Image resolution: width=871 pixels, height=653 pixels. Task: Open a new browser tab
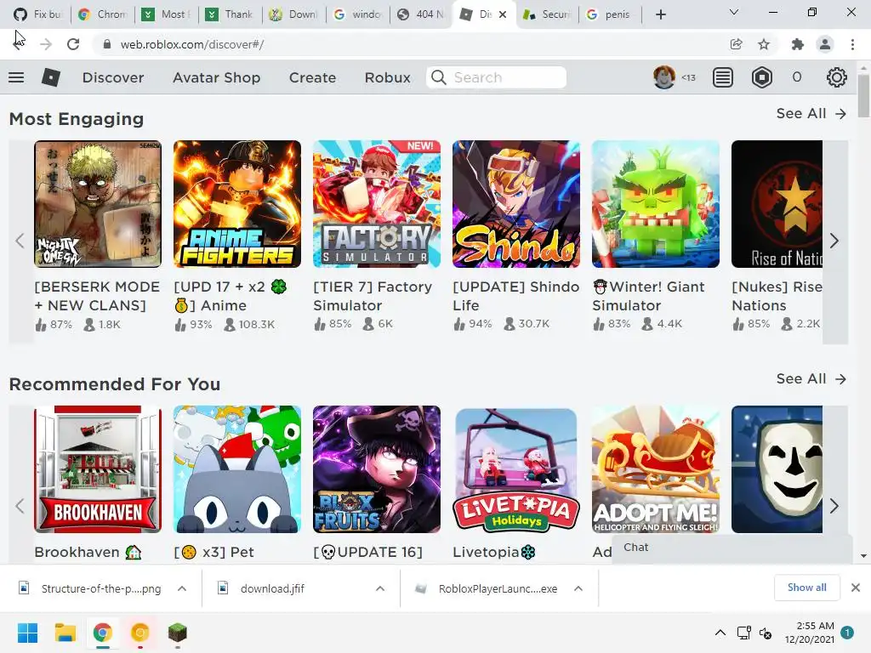tap(660, 14)
